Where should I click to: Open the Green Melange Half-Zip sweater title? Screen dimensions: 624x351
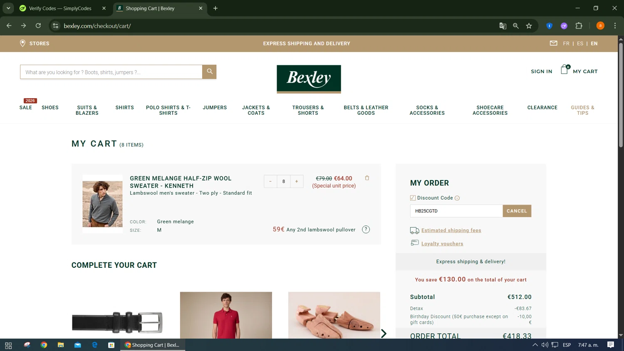click(x=181, y=182)
